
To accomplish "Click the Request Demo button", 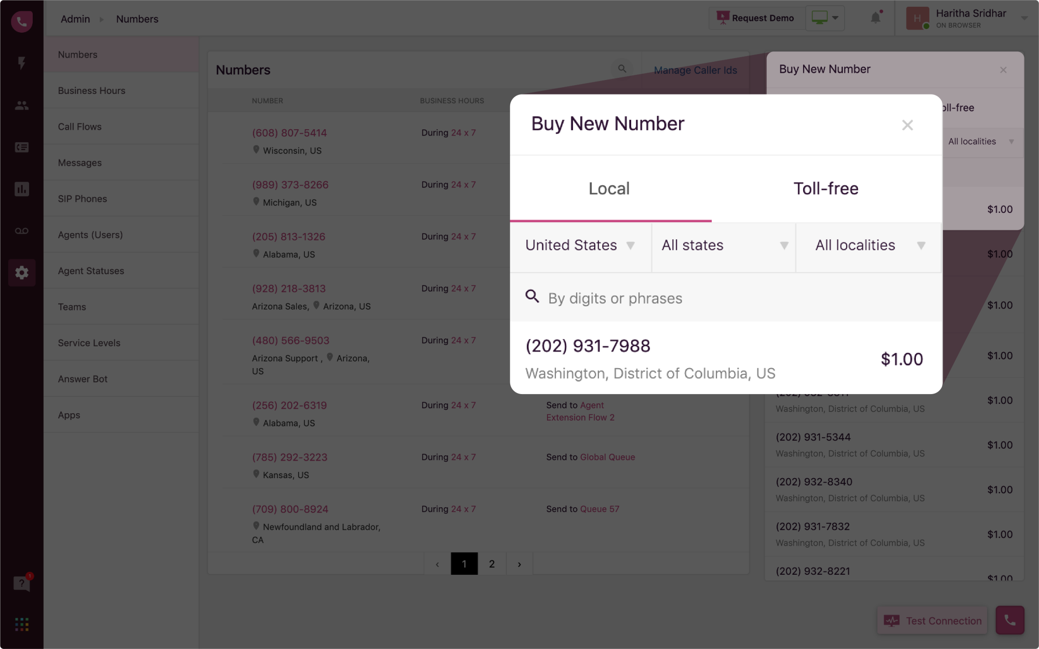I will click(755, 18).
